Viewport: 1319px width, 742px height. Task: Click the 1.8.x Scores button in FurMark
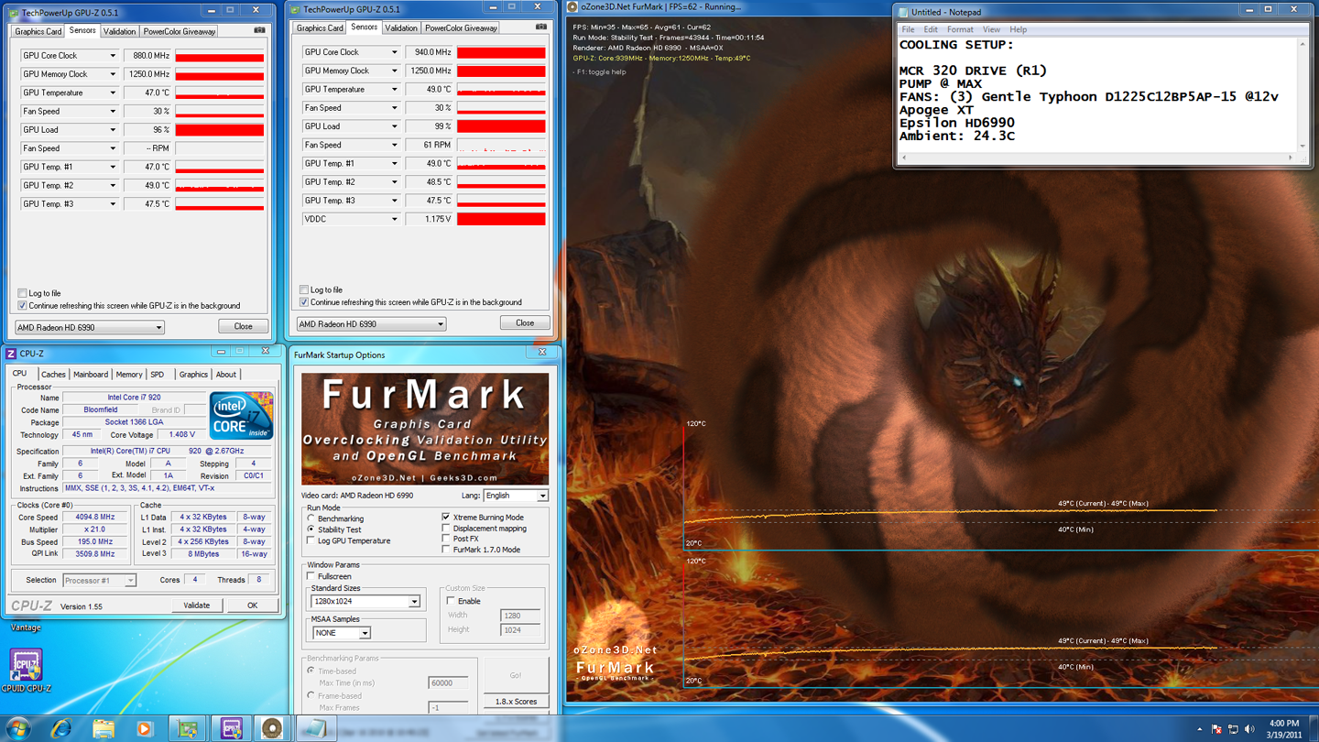[x=516, y=702]
